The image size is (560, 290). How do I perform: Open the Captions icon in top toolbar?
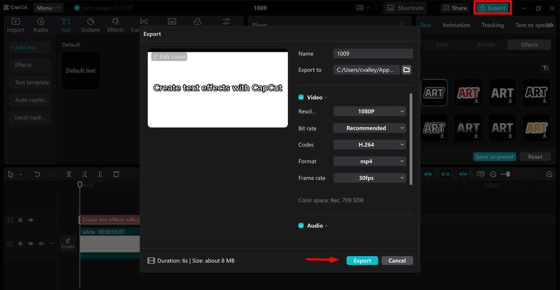tap(172, 22)
